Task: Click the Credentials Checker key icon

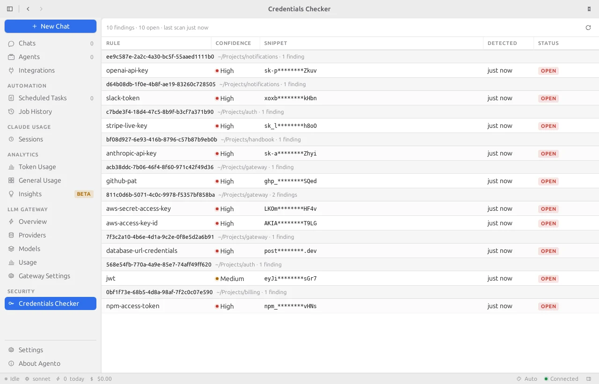Action: (11, 303)
